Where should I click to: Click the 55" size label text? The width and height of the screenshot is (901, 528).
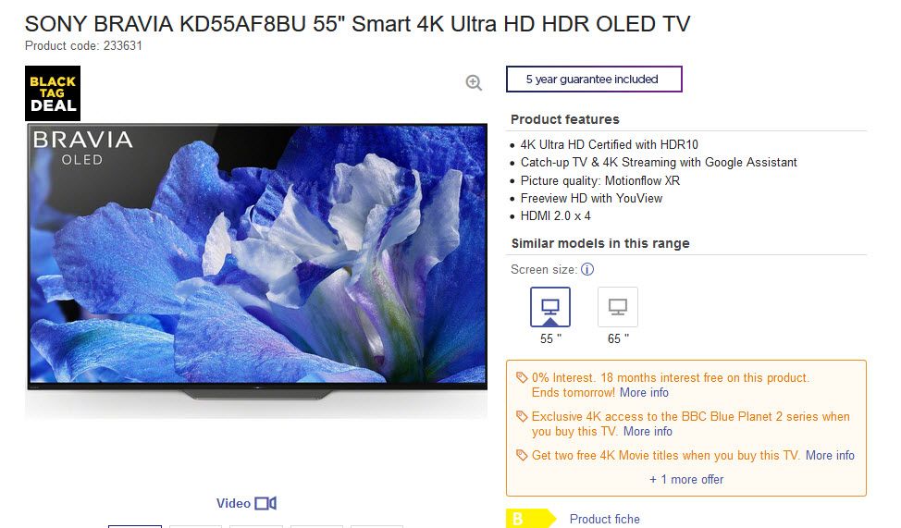[x=550, y=339]
